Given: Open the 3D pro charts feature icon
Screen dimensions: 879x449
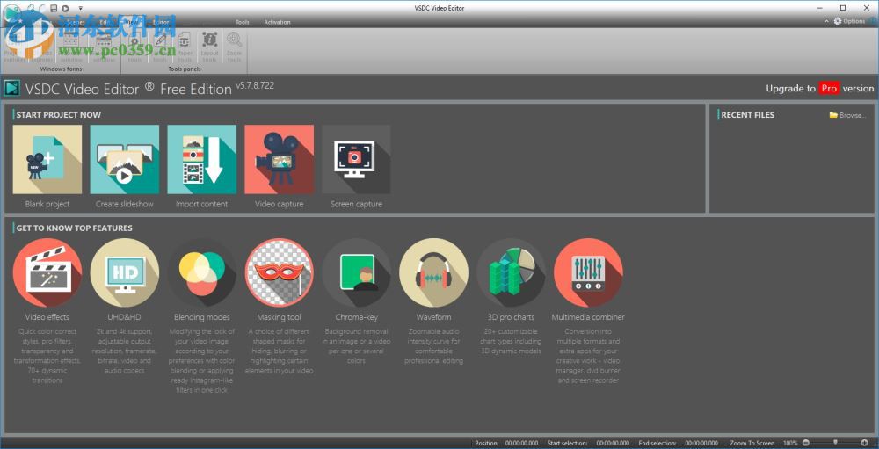Looking at the screenshot, I should pyautogui.click(x=512, y=272).
